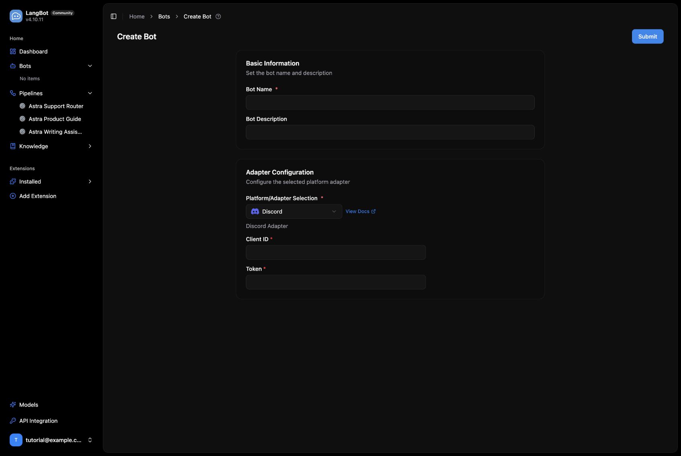Screen dimensions: 681x456
Task: Open the account switcher arrows
Action: point(90,440)
